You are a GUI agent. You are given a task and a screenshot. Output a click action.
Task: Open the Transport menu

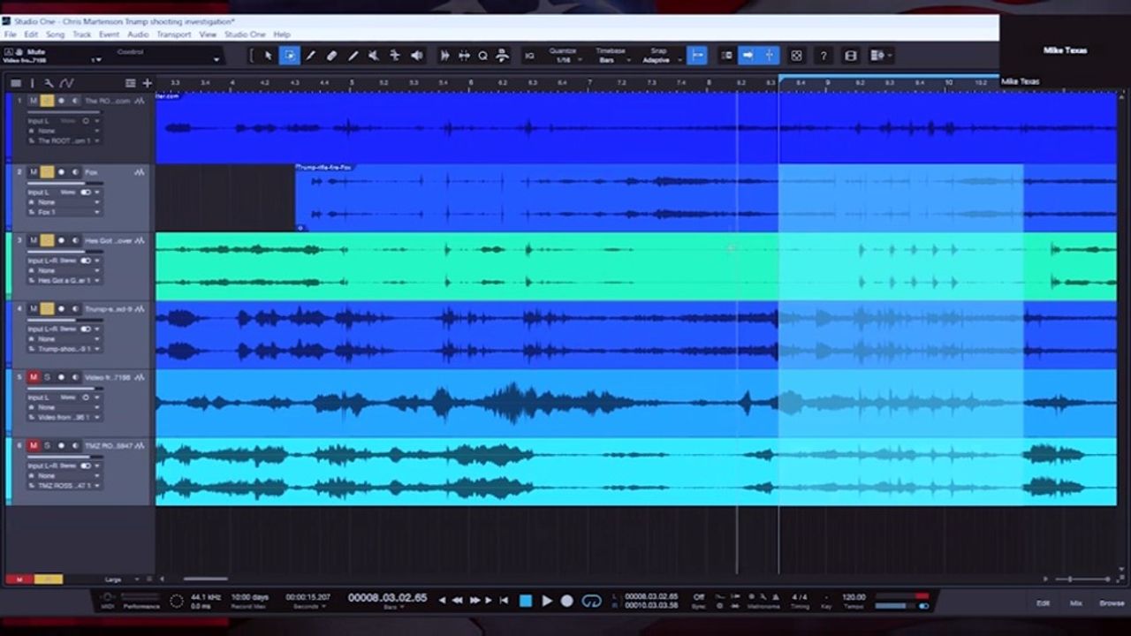173,34
